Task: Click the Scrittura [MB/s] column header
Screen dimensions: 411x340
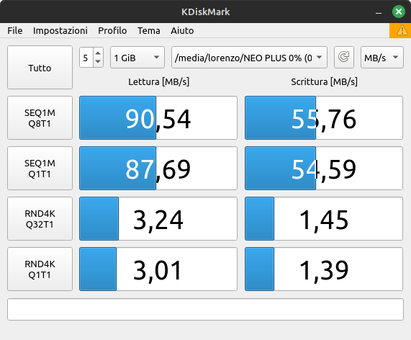Action: coord(324,82)
